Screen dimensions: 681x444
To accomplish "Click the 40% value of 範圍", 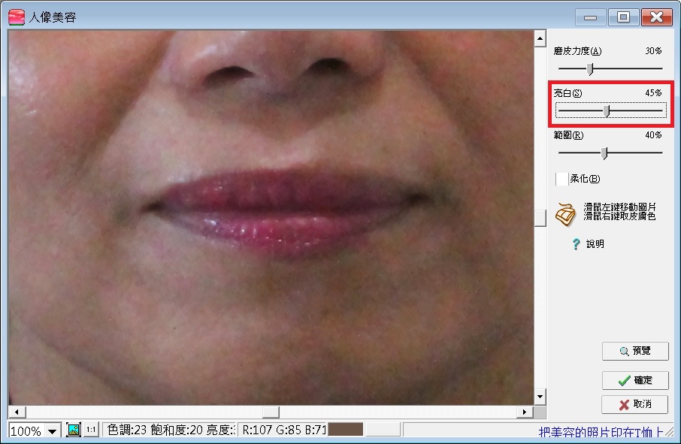I will pos(653,135).
